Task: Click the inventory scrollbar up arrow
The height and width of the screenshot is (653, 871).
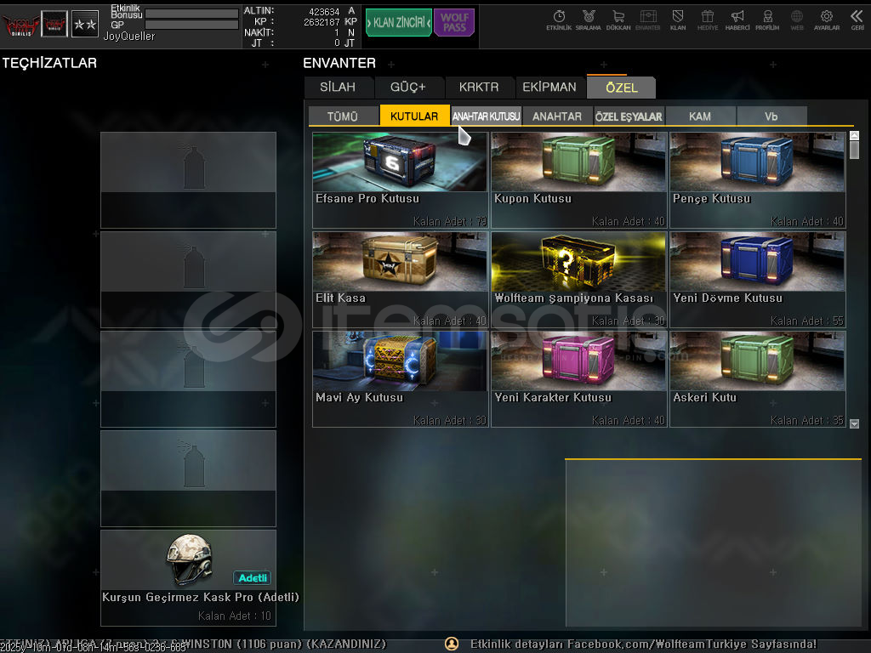Action: (x=854, y=135)
